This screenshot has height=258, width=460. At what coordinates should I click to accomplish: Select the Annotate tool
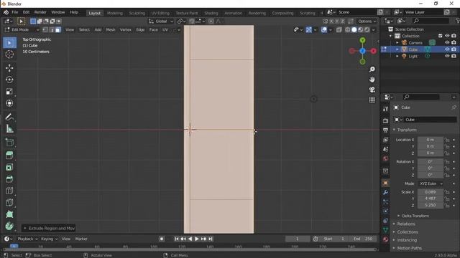[9, 117]
